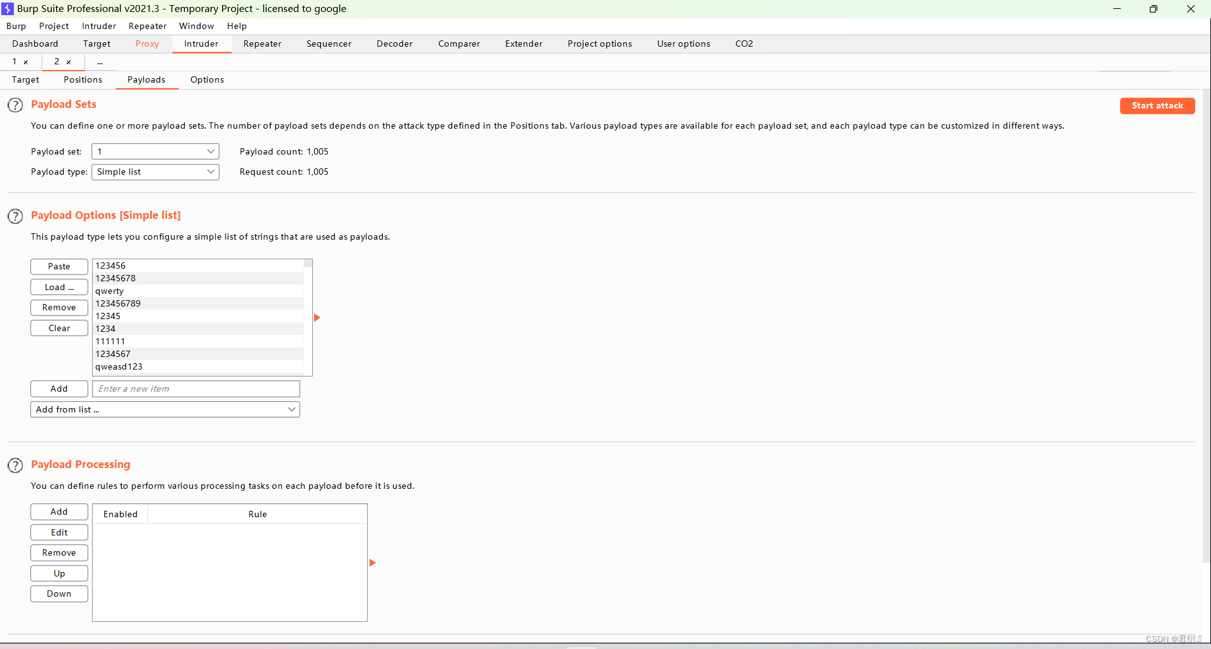Image resolution: width=1211 pixels, height=649 pixels.
Task: Click the Down button
Action: (59, 593)
